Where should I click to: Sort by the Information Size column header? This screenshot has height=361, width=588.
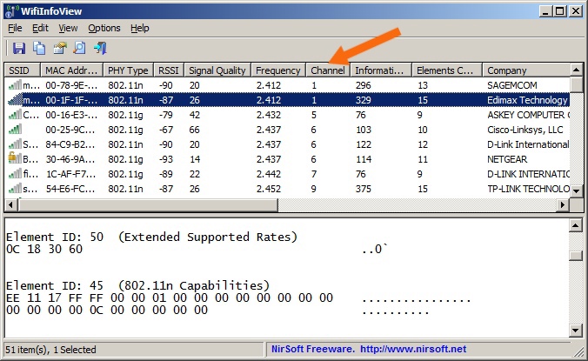click(x=381, y=70)
